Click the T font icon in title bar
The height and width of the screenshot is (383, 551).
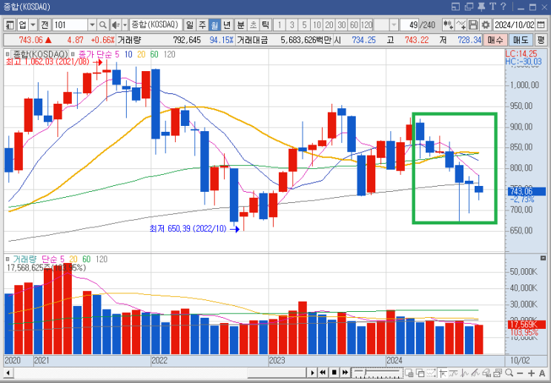[492, 7]
